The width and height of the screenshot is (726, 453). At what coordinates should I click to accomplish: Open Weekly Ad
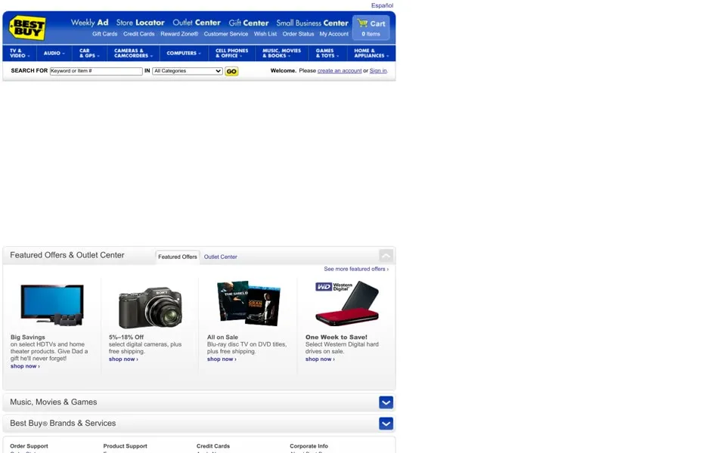[x=89, y=23]
